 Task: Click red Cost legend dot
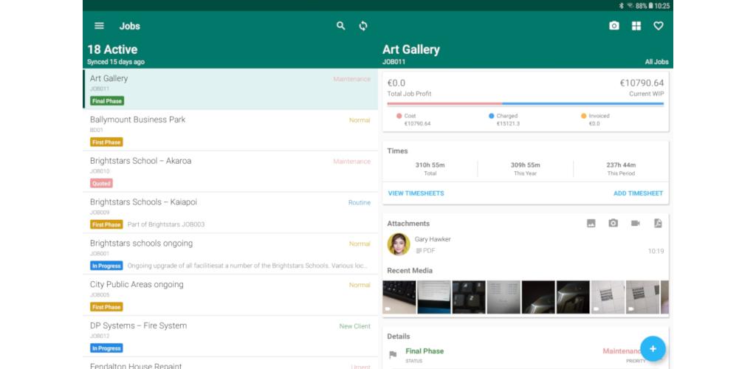point(399,116)
